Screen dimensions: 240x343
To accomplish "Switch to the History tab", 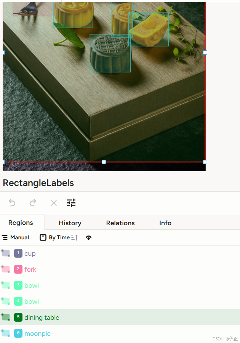I will (70, 223).
